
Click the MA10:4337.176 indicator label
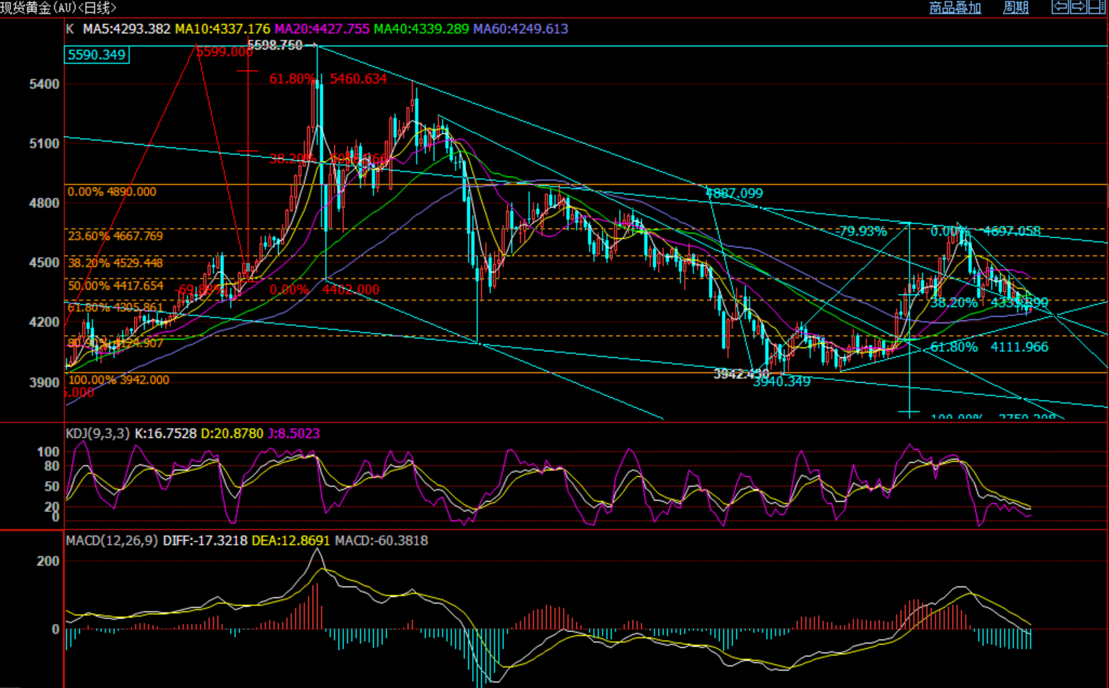point(223,29)
